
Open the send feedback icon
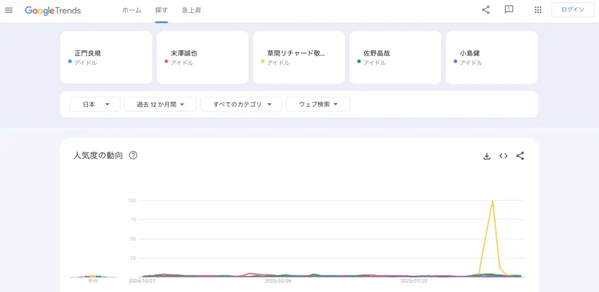pos(509,10)
